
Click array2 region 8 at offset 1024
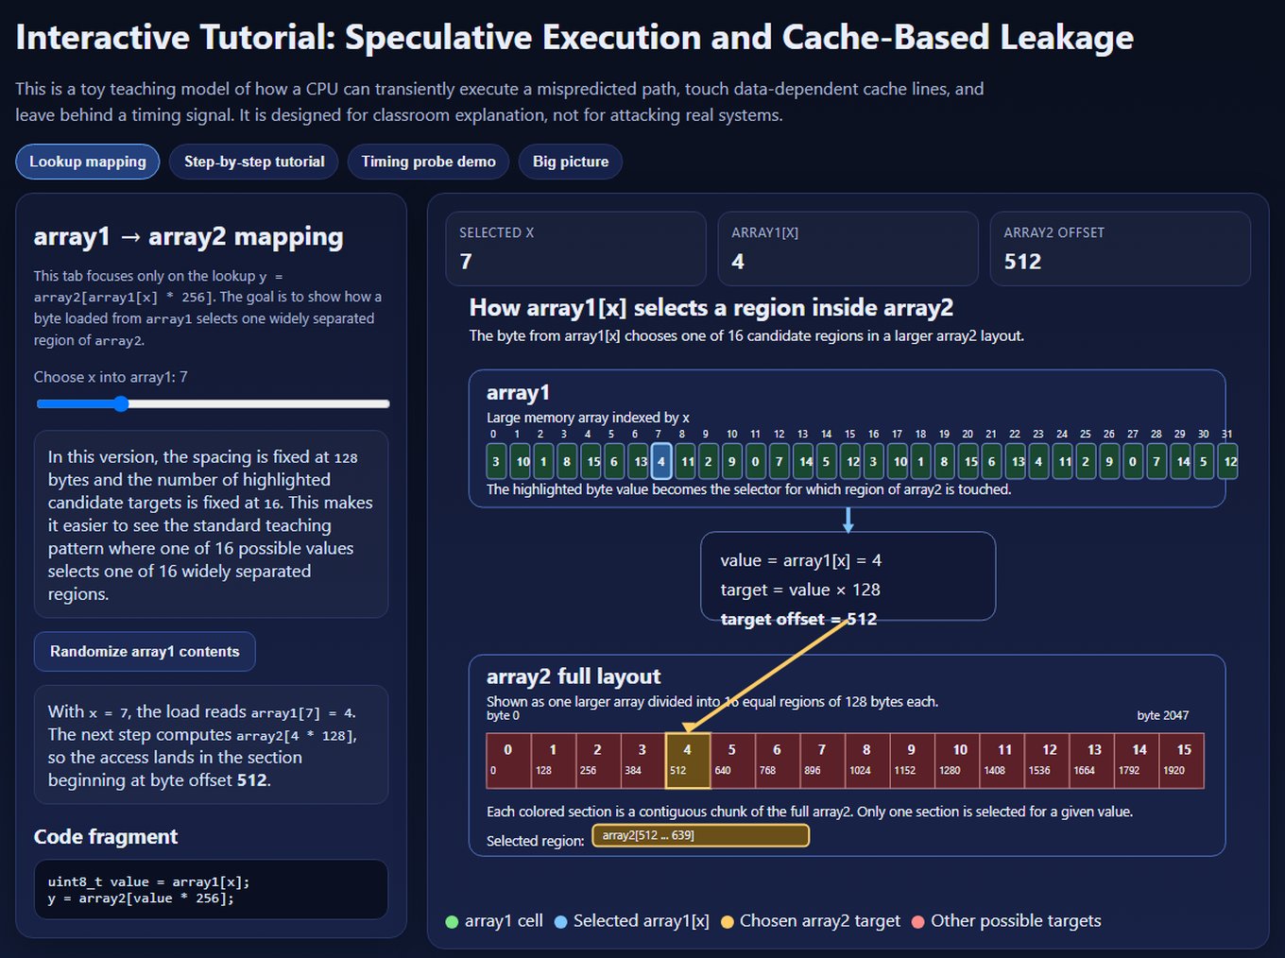point(867,761)
